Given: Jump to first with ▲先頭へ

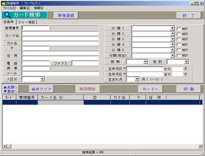Looking at the screenshot, I should tap(10, 87).
